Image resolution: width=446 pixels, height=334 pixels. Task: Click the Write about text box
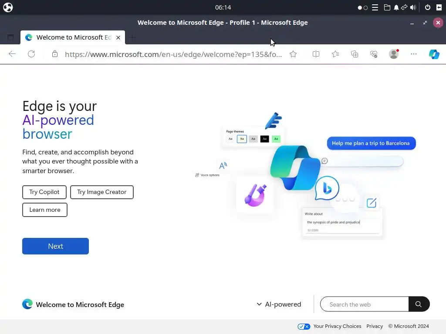pos(342,223)
